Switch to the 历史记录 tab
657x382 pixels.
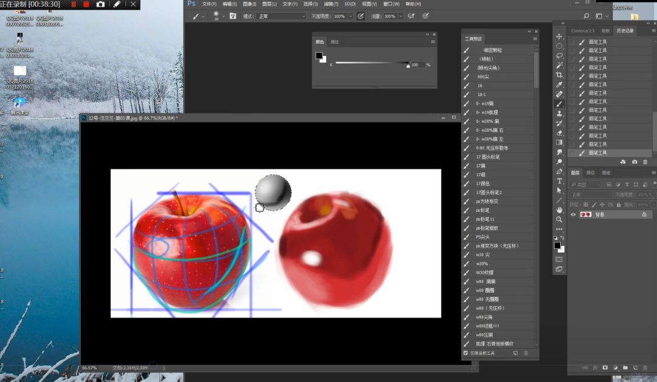pyautogui.click(x=625, y=30)
